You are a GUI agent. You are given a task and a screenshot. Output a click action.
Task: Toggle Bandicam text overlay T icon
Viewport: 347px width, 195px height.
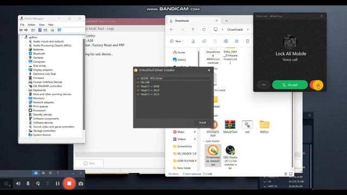[48, 184]
